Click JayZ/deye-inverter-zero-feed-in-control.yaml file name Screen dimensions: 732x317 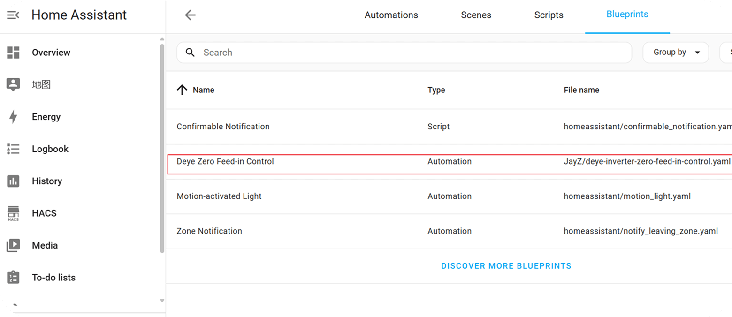tap(647, 161)
